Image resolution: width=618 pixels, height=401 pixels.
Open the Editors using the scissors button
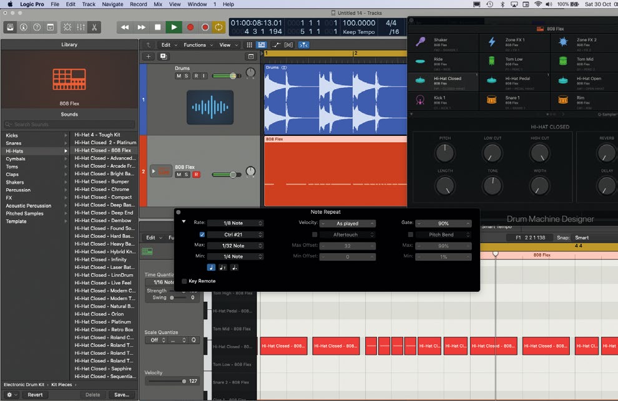(94, 27)
